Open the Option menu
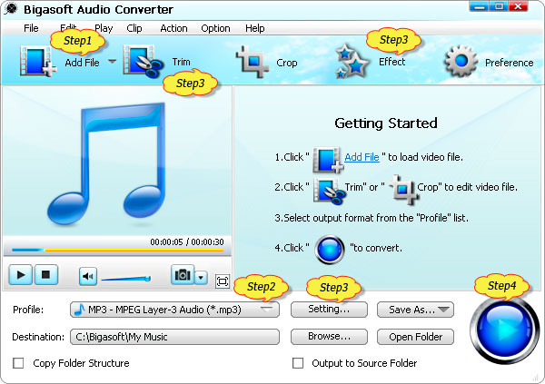This screenshot has width=545, height=384. [215, 28]
